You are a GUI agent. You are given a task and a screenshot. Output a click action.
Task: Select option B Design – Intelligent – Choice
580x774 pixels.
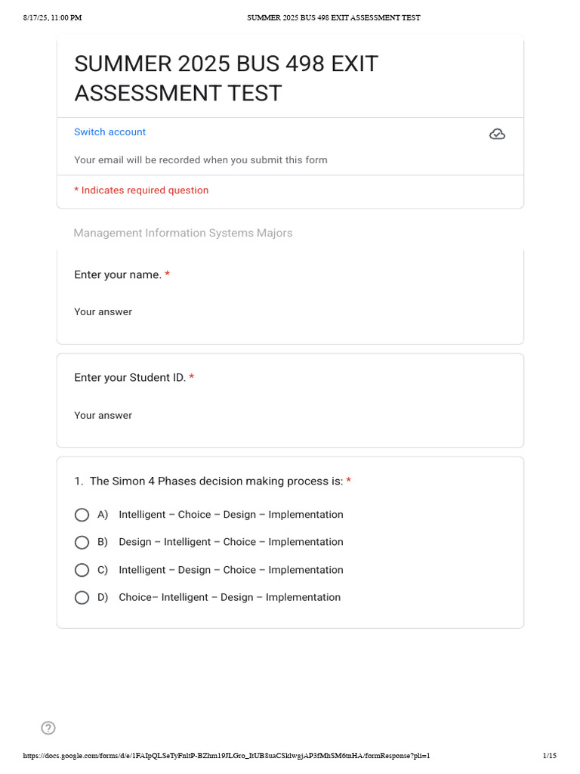tap(82, 543)
